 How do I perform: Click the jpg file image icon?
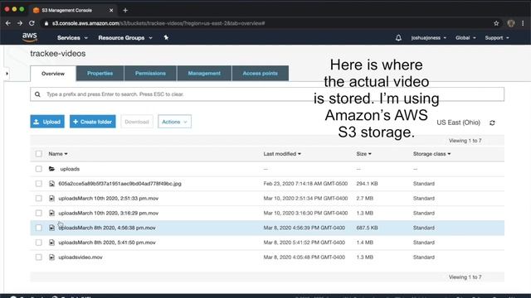[51, 184]
